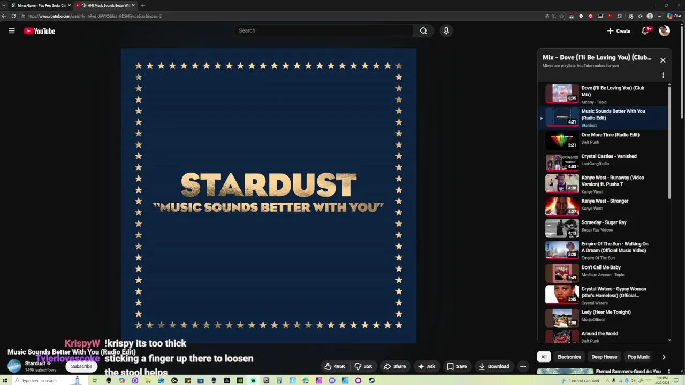Open the Windows Start menu
This screenshot has width=685, height=385.
point(4,381)
